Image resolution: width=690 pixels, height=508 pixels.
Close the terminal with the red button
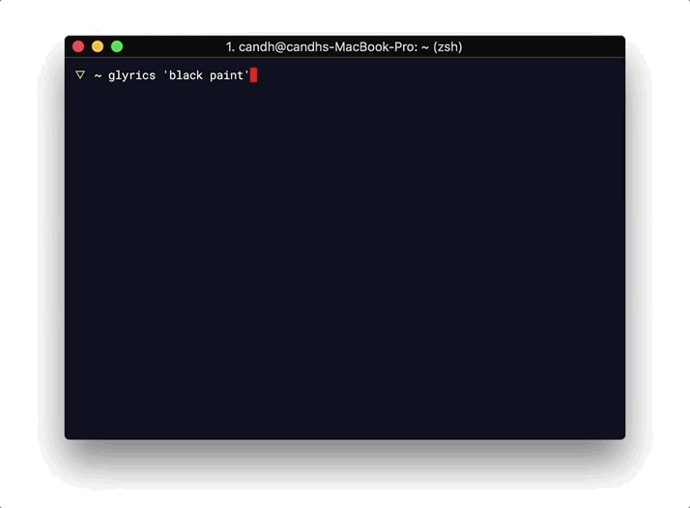pos(78,46)
